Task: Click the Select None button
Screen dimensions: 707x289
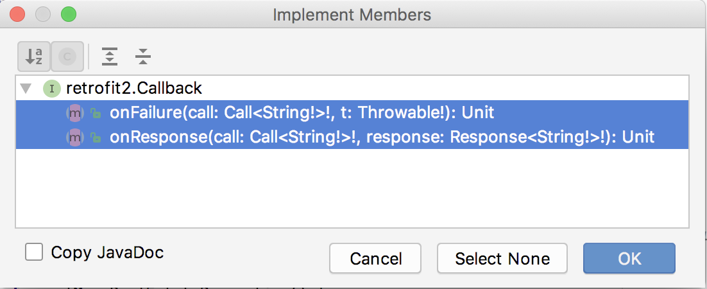Action: [502, 259]
